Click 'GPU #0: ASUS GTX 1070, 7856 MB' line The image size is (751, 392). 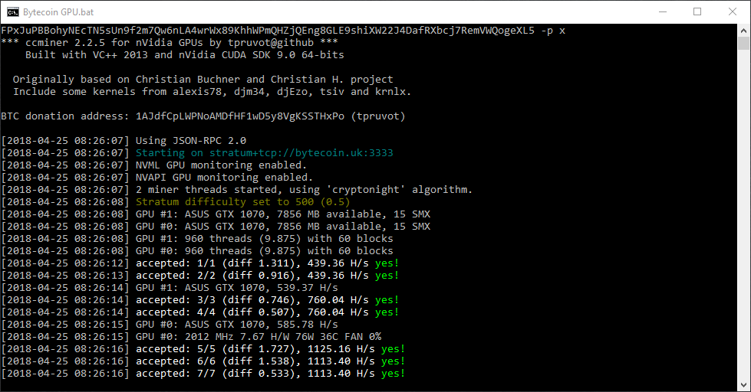click(216, 227)
